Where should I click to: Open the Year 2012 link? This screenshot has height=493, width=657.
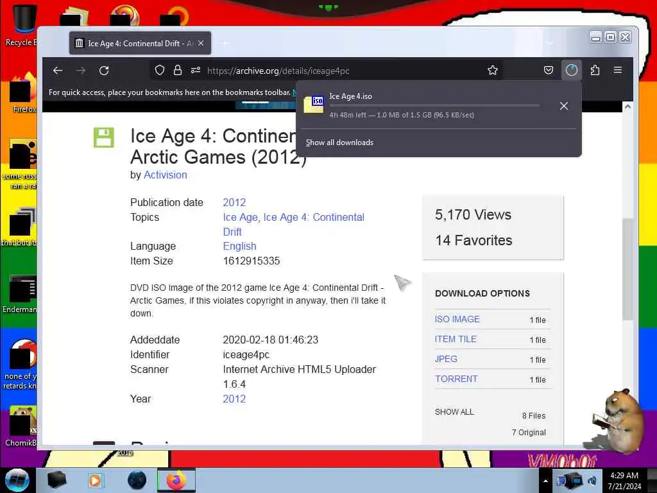[234, 399]
